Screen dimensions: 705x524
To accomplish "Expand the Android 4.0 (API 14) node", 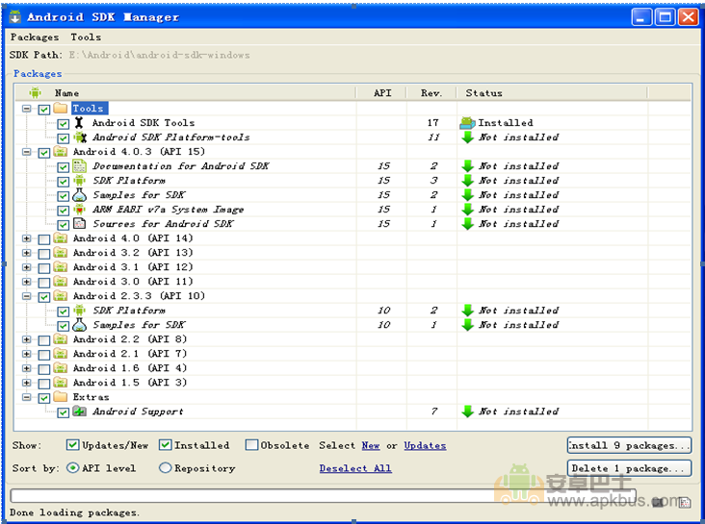I will tap(27, 238).
